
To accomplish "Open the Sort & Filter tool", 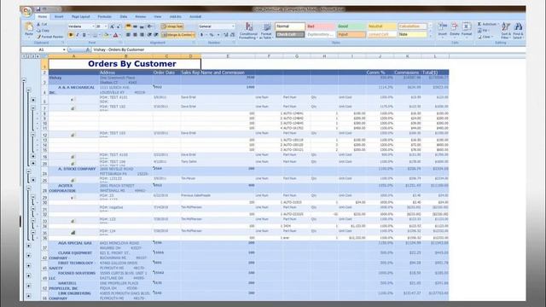I will 506,30.
